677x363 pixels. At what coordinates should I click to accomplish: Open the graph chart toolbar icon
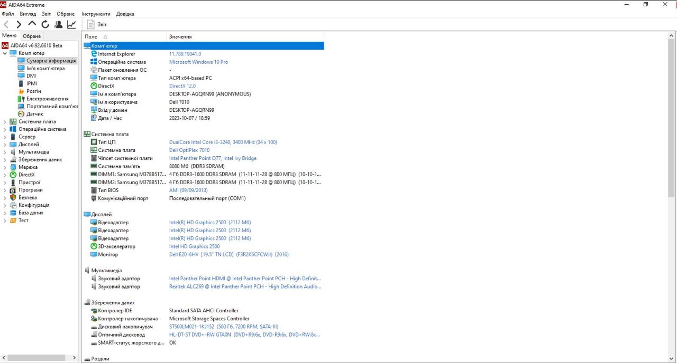71,24
